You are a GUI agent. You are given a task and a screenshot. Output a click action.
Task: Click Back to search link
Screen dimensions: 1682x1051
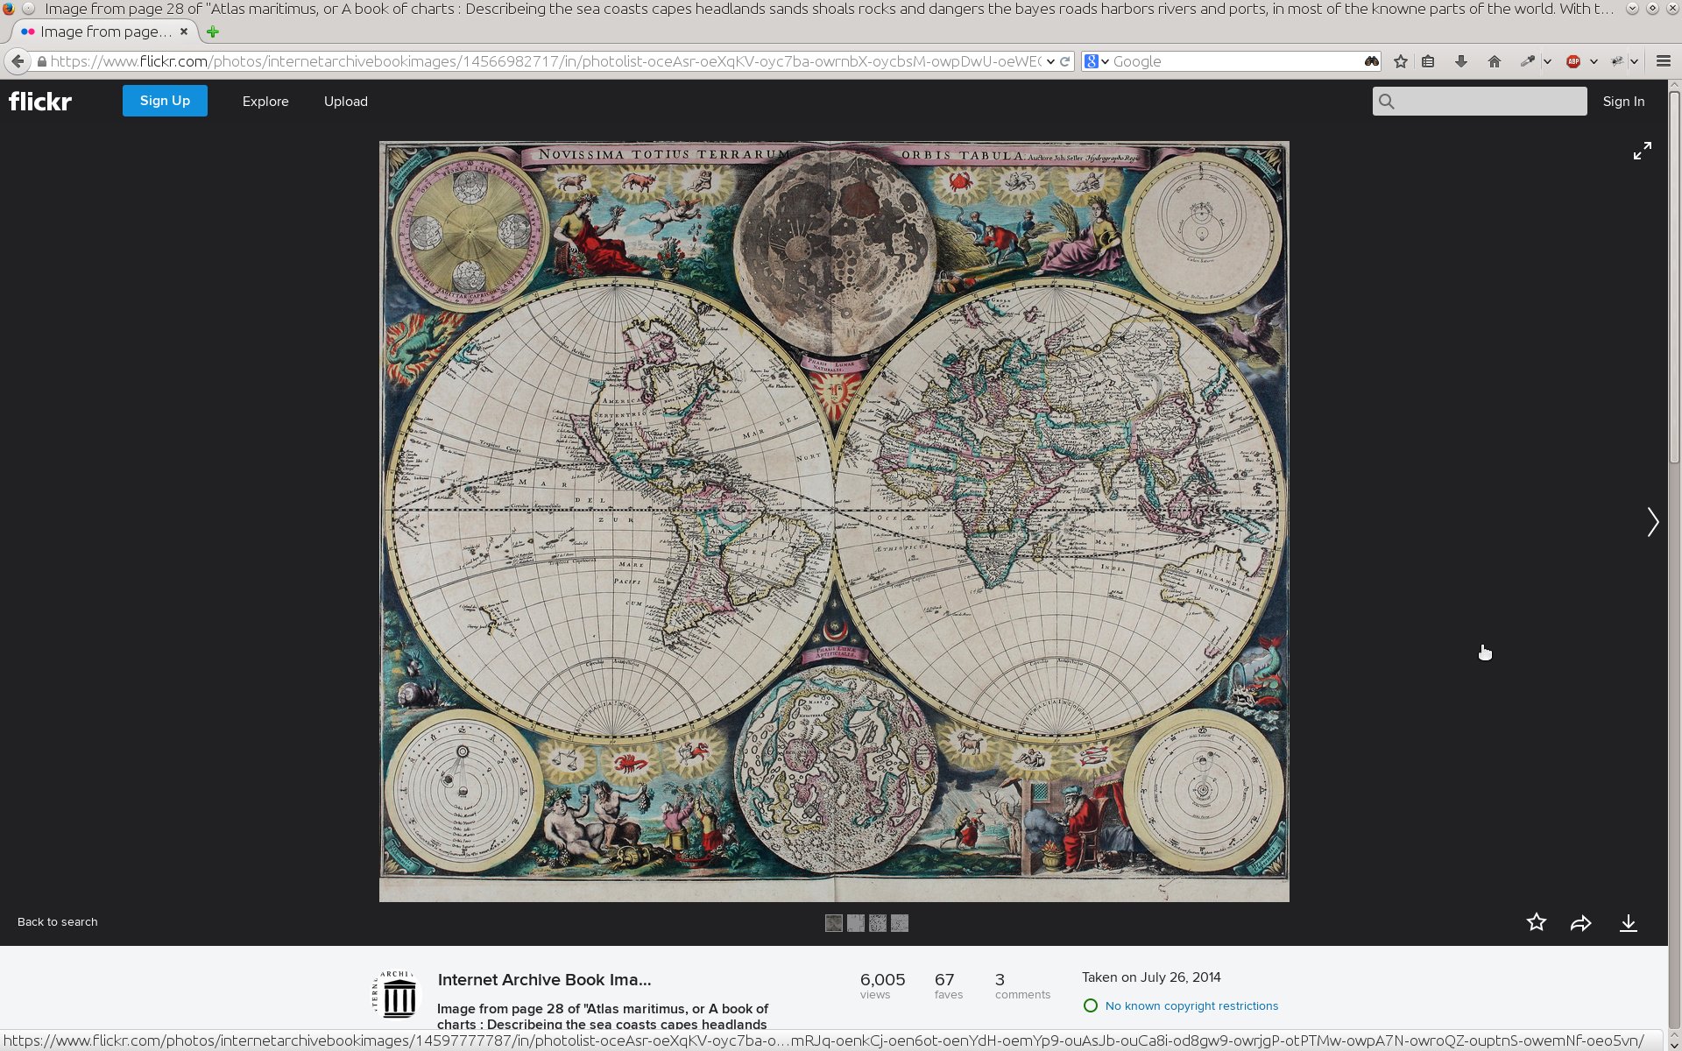pos(58,922)
